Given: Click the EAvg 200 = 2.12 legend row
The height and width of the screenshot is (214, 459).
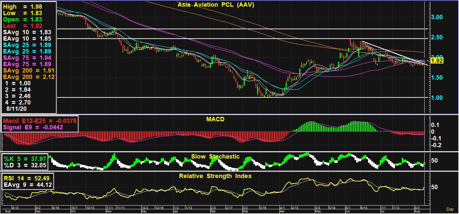Looking at the screenshot, I should [x=29, y=77].
